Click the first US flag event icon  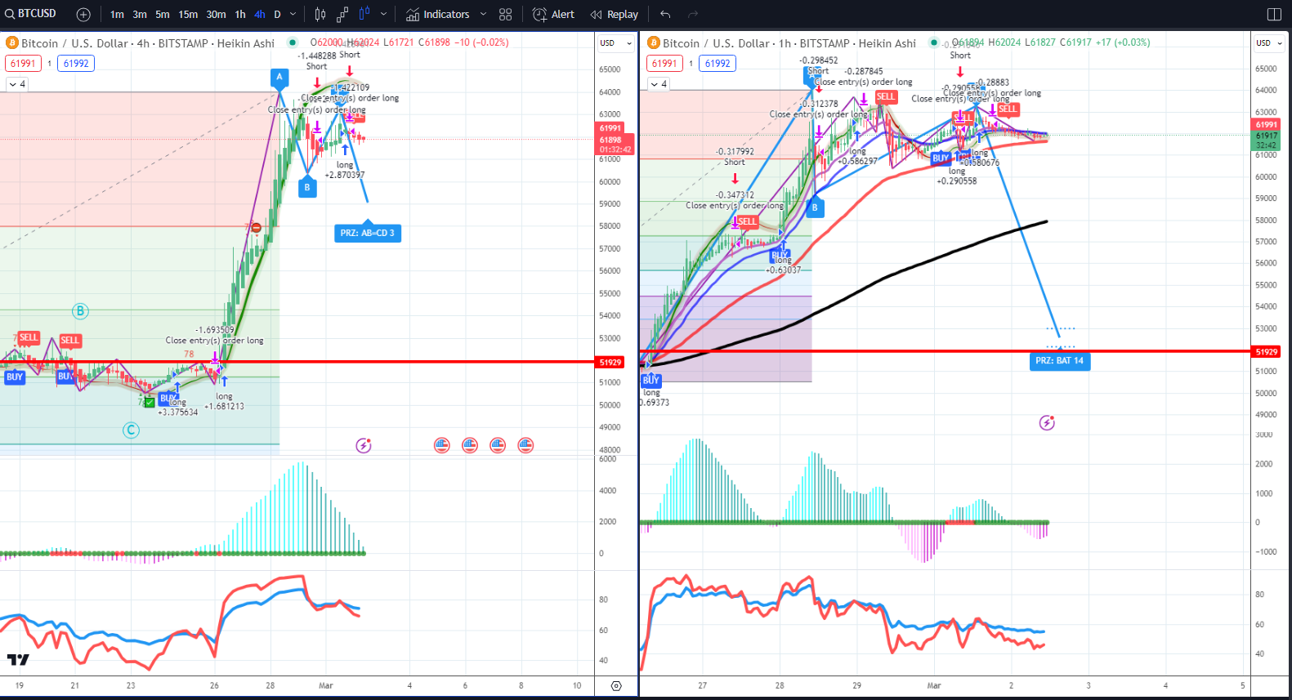(442, 445)
